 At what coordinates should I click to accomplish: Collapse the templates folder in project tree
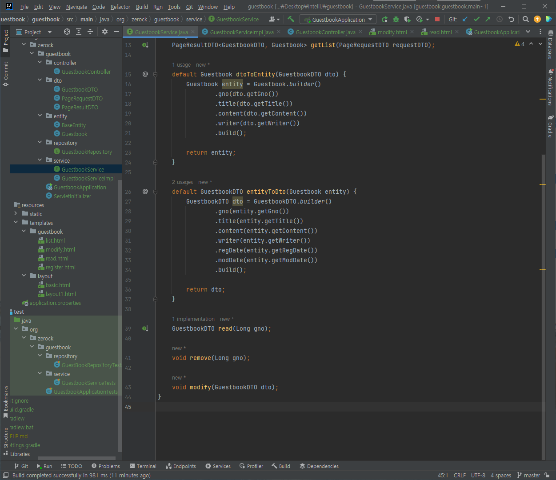16,223
